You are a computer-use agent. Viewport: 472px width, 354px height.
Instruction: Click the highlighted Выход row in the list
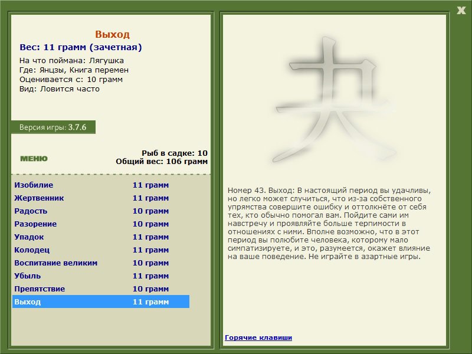101,301
